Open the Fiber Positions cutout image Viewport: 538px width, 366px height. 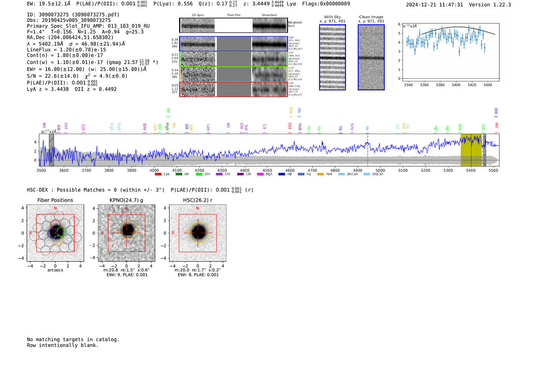[x=55, y=233]
